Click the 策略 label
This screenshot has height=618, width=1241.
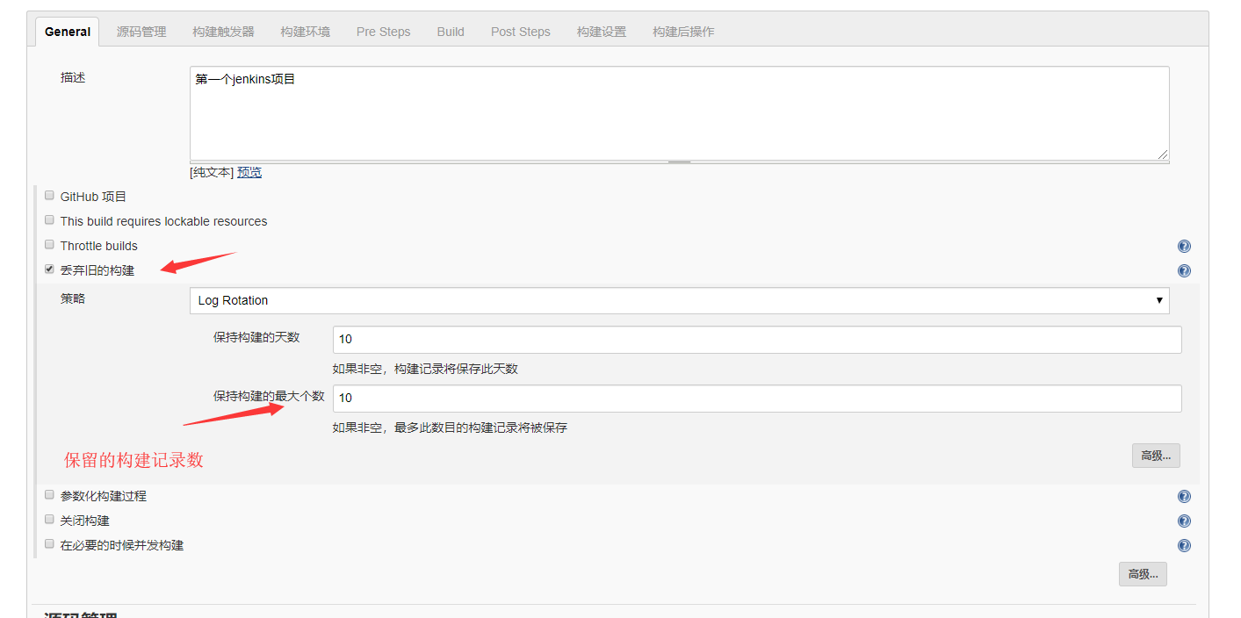coord(73,298)
